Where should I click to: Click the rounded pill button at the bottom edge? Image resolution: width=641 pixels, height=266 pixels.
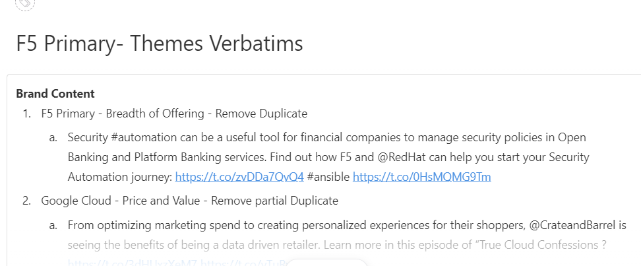coord(327,262)
